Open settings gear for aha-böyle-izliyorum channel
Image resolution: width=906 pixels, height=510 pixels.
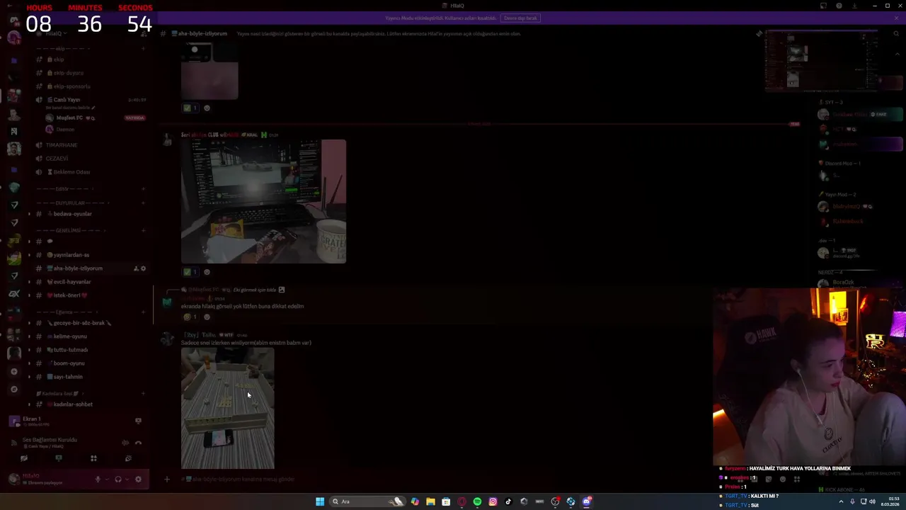143,268
